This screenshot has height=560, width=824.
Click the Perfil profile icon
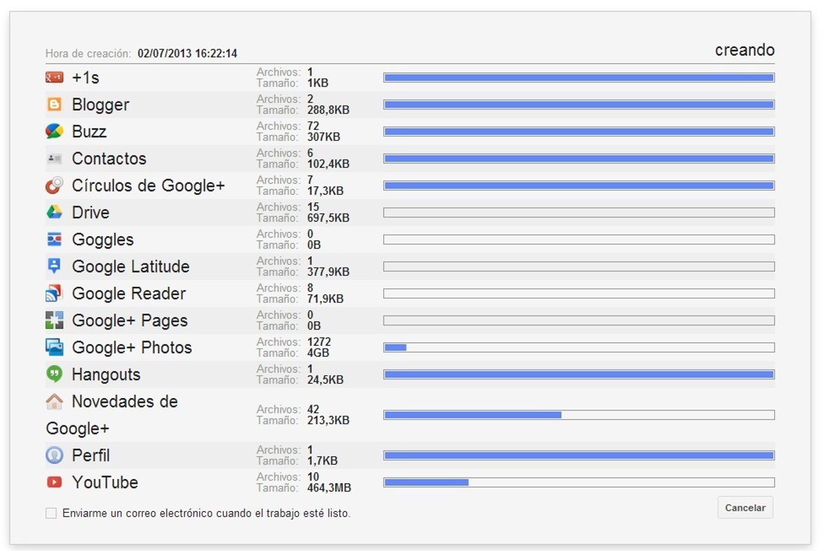(x=54, y=455)
